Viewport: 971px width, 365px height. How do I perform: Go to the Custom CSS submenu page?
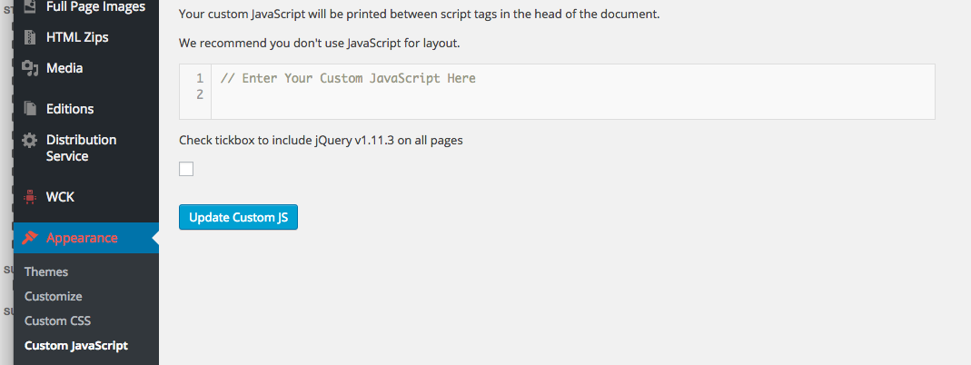coord(57,321)
